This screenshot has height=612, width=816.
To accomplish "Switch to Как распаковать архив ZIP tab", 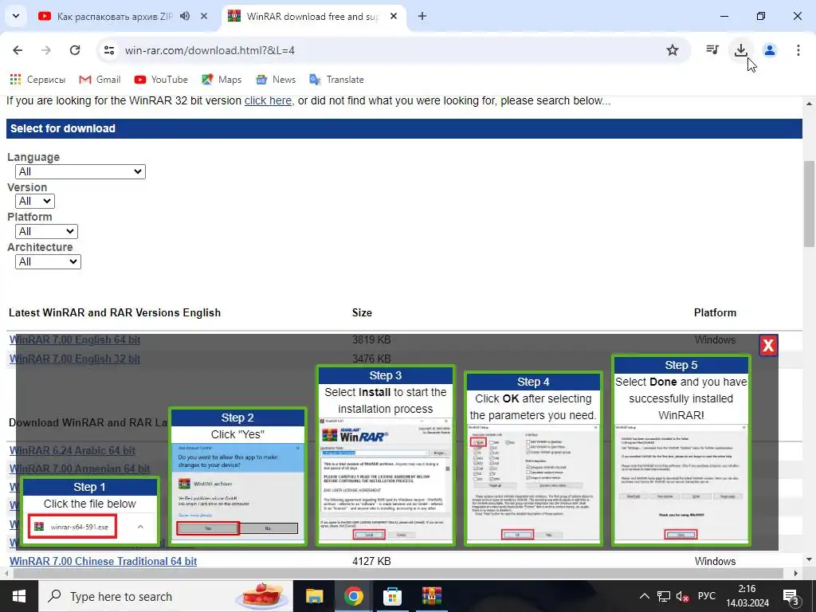I will coord(114,16).
